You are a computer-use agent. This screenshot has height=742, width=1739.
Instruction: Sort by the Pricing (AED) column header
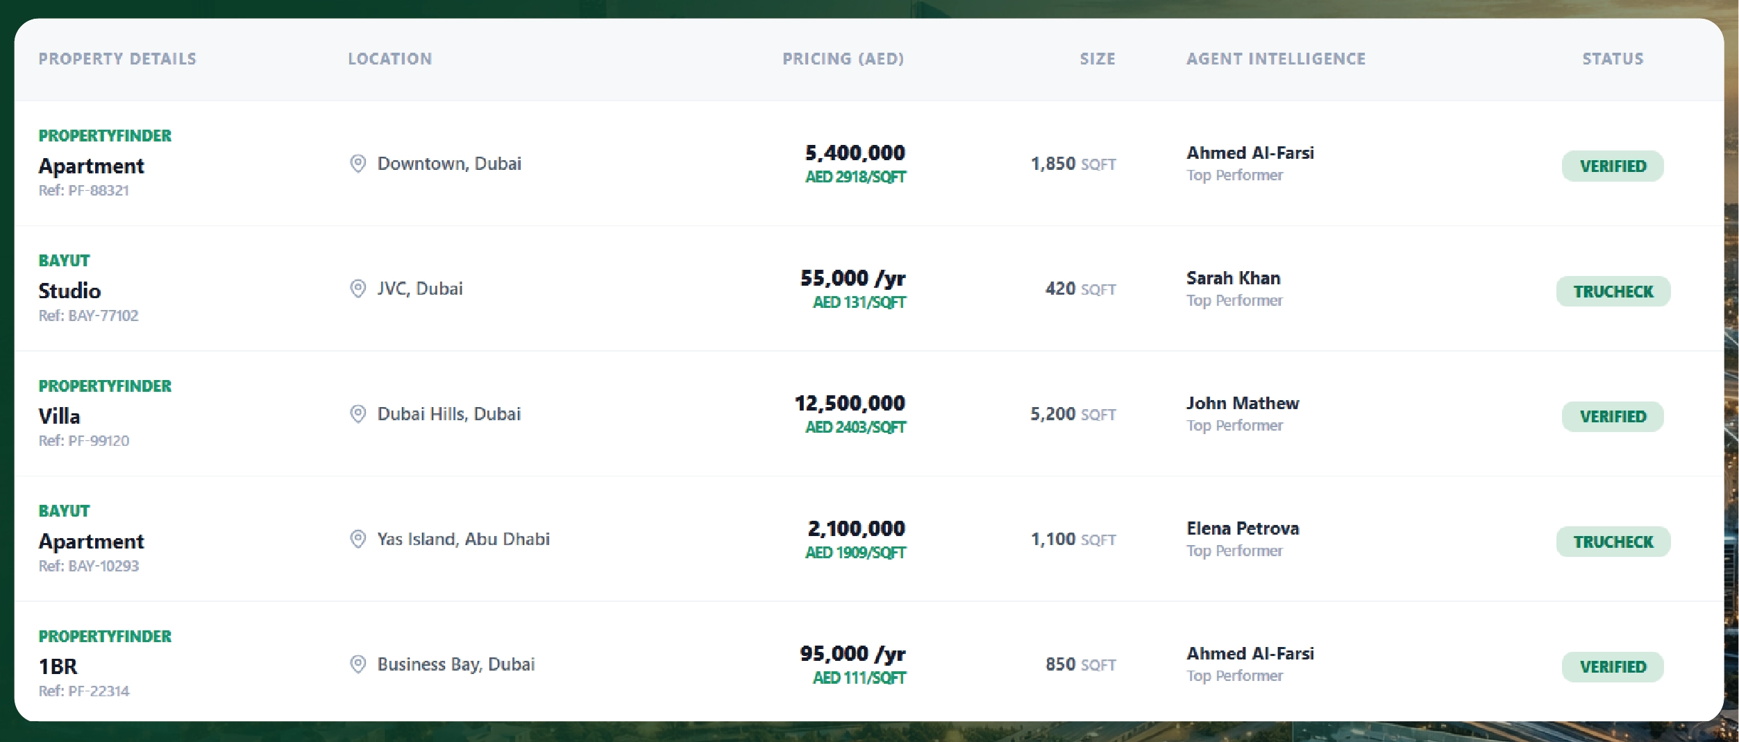pyautogui.click(x=843, y=59)
